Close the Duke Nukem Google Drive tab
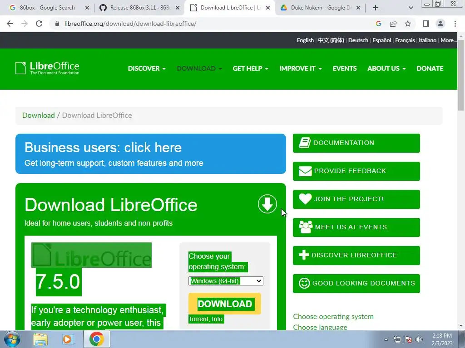The height and width of the screenshot is (348, 465). pos(358,8)
